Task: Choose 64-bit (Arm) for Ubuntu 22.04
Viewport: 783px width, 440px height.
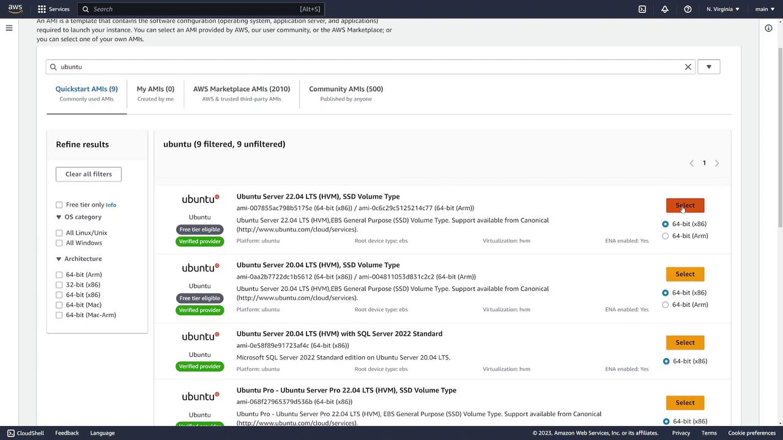Action: click(666, 236)
